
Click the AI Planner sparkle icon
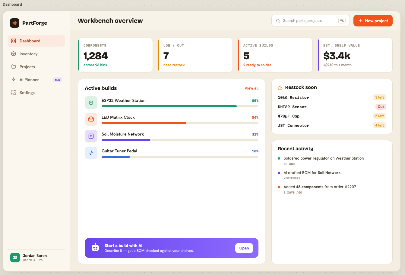pos(14,80)
